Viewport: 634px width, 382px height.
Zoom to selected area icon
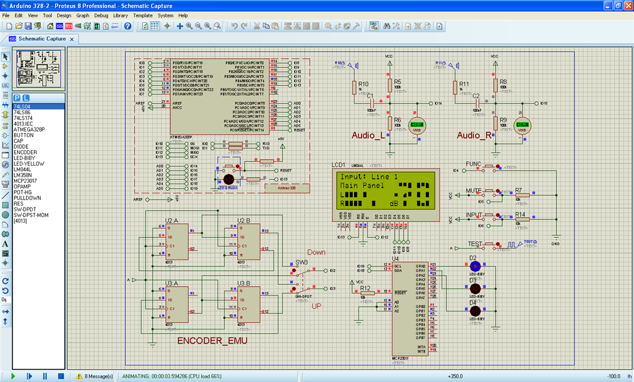point(217,26)
